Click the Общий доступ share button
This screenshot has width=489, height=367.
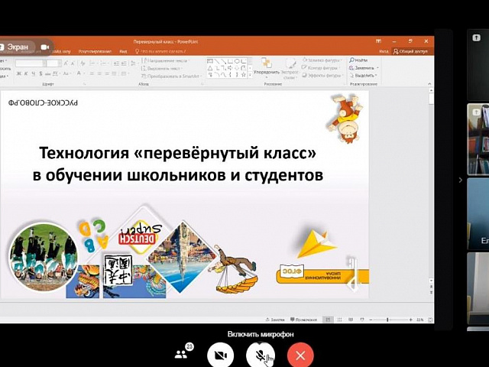411,51
